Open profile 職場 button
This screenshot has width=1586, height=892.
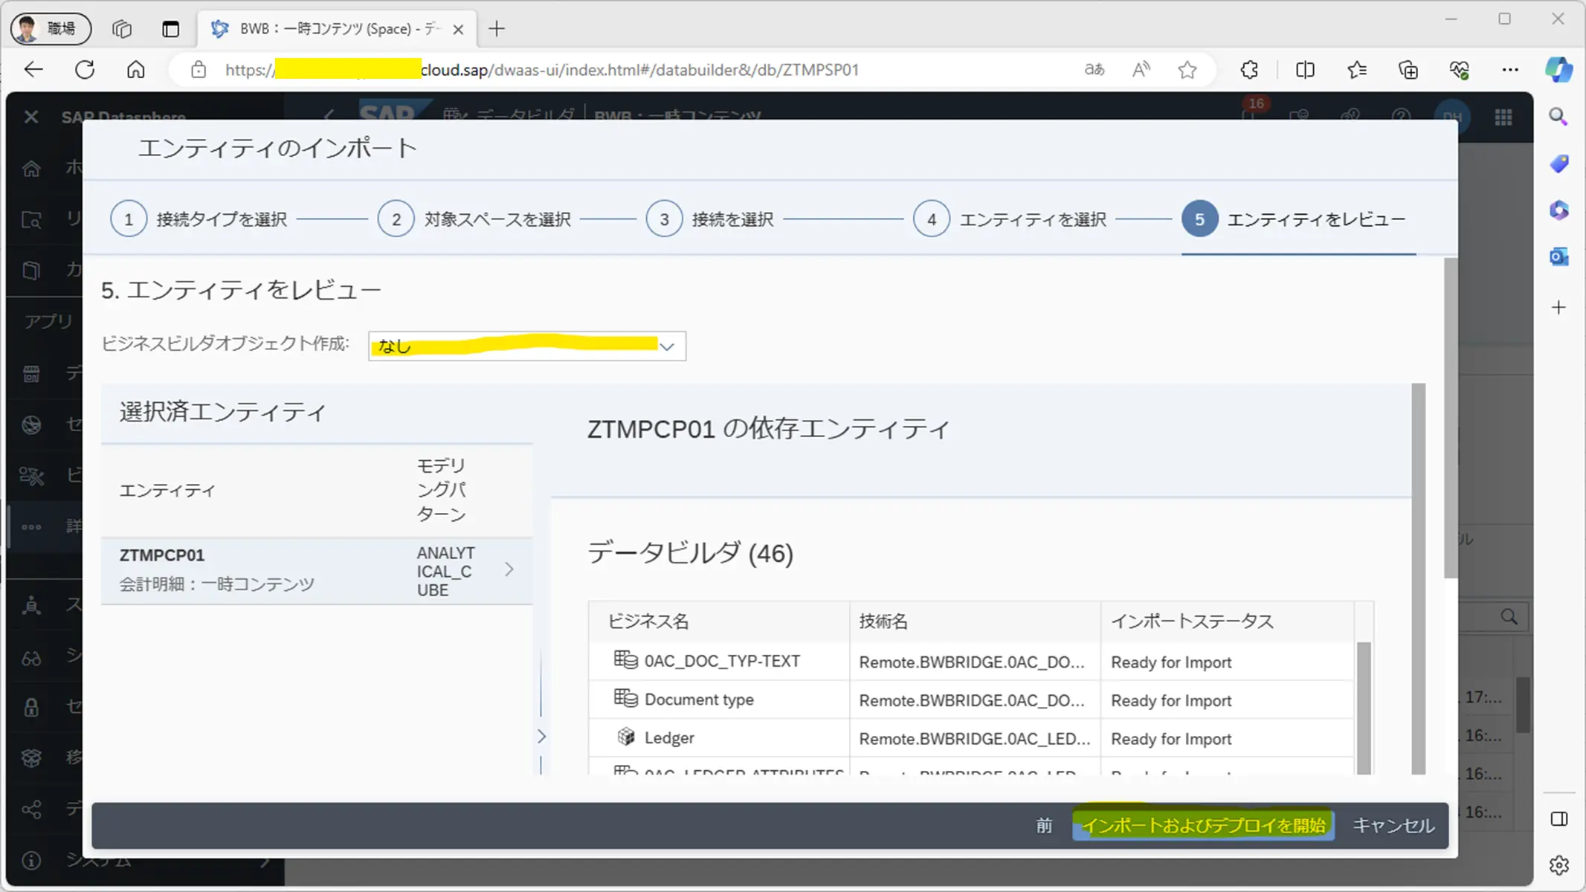pos(51,29)
